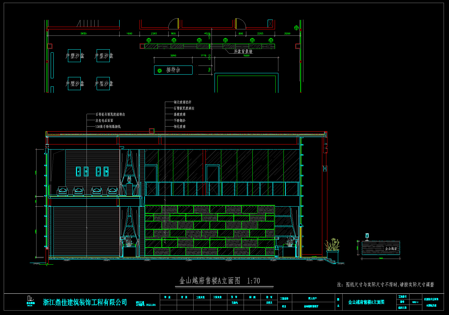Select the 接待台 reception desk label
This screenshot has width=449, height=315.
(173, 70)
